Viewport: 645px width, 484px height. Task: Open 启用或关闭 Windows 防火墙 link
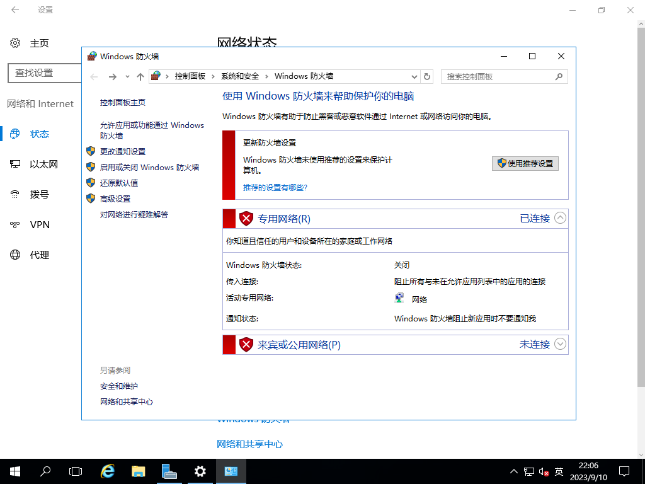(149, 167)
